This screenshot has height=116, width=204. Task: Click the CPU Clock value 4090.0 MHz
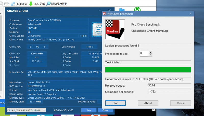click(37, 54)
